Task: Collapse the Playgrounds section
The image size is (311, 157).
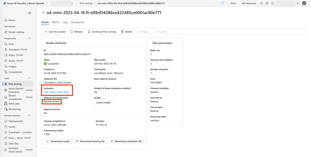Action: pyautogui.click(x=30, y=38)
